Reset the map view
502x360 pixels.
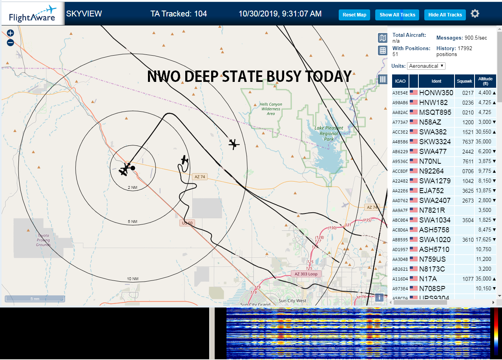pyautogui.click(x=354, y=15)
